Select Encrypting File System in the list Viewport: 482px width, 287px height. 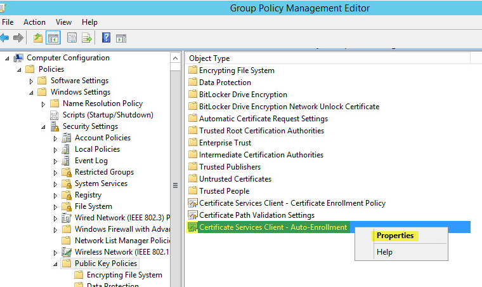pos(237,70)
